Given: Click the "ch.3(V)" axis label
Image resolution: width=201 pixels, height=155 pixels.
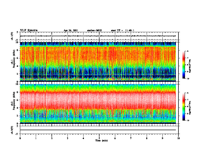Looking at the screenshot, I should 12,130.
